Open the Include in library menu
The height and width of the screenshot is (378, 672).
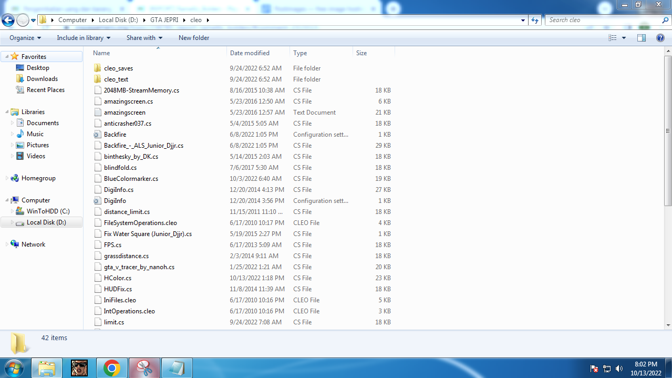[84, 38]
